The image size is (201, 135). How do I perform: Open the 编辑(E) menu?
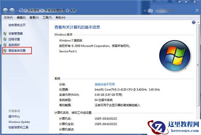click(21, 17)
